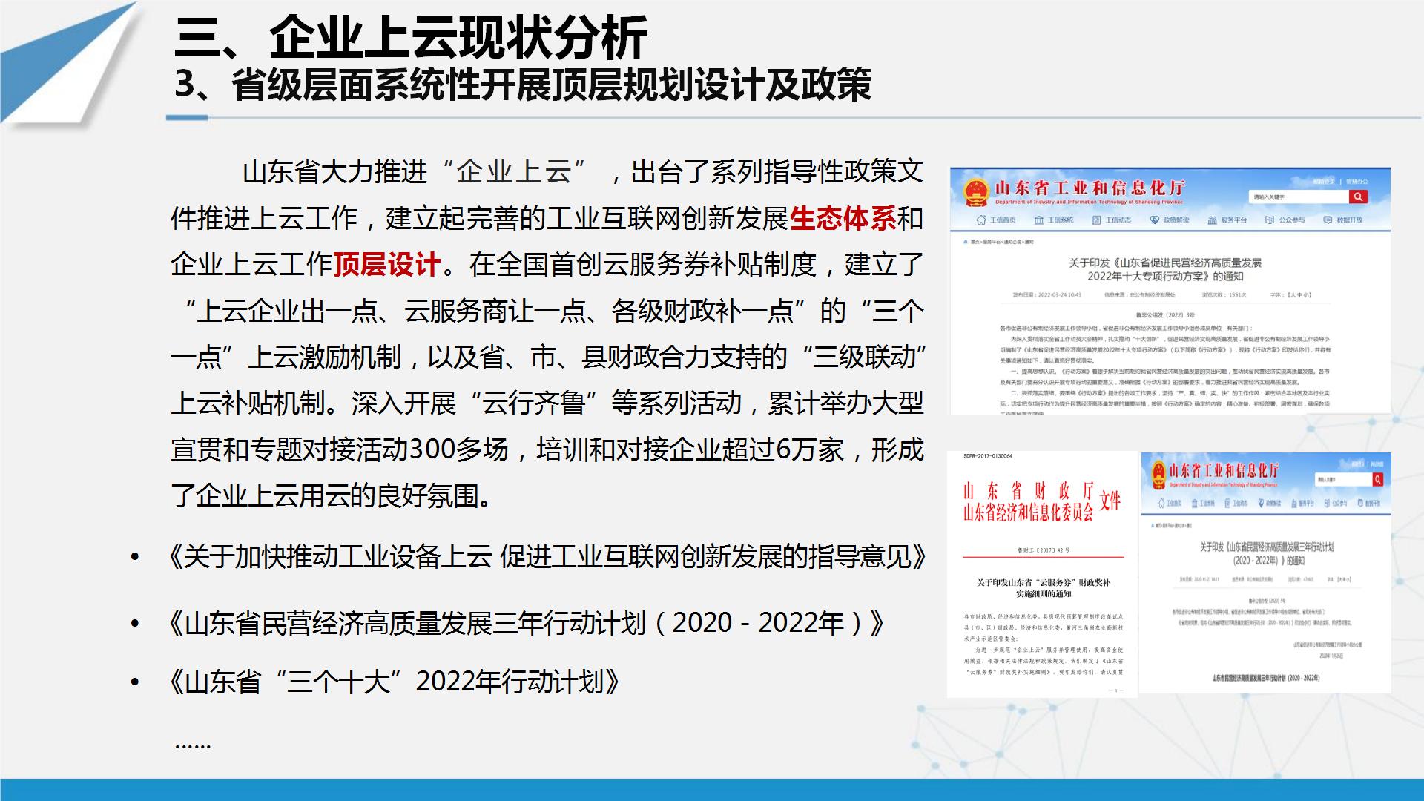Click the 服务平台 icon on the 十大专项行动方案 webpage
This screenshot has width=1424, height=801.
1212,220
